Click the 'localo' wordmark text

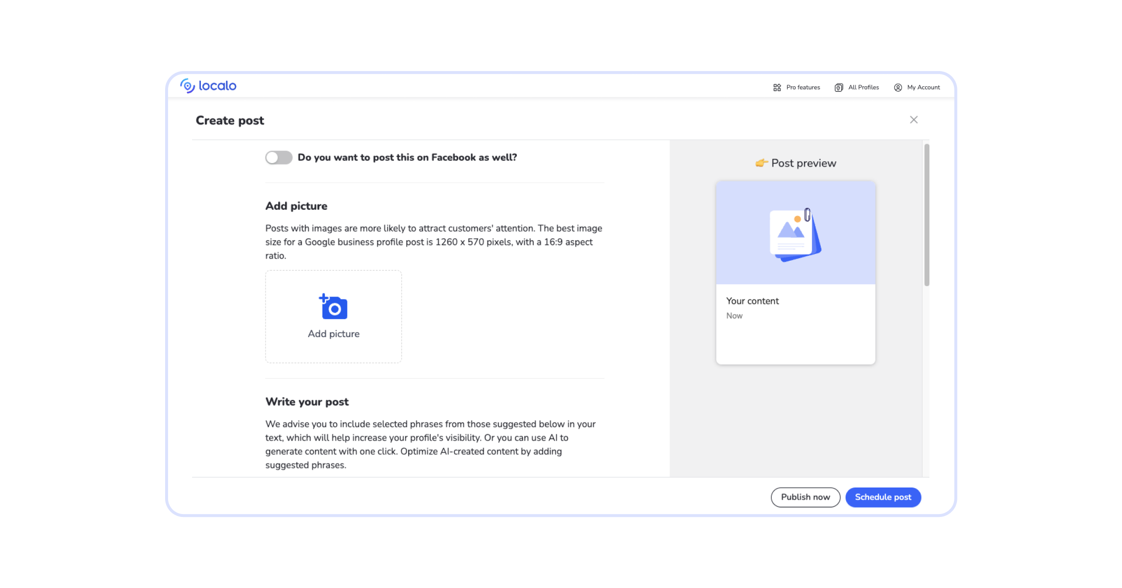(218, 86)
